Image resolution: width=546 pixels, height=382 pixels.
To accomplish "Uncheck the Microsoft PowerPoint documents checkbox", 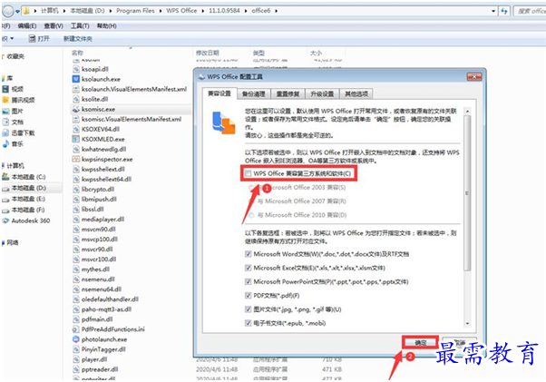I will click(248, 281).
